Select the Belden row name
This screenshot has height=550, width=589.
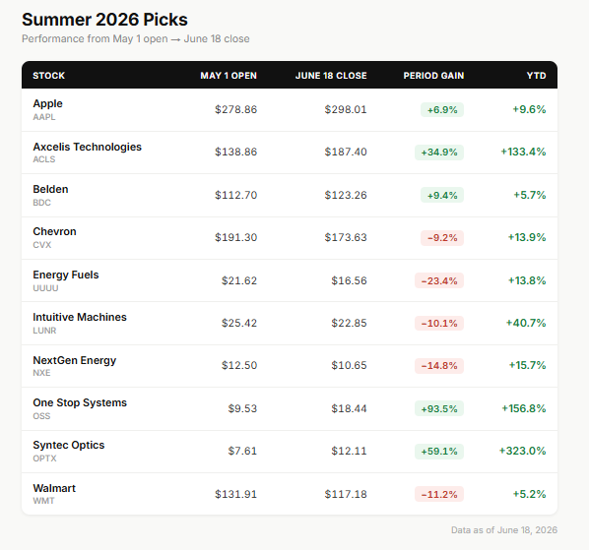[x=50, y=189]
